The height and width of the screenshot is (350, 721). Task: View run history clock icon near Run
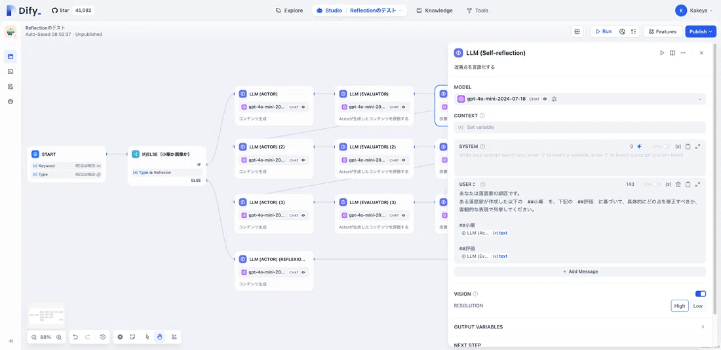pyautogui.click(x=622, y=31)
